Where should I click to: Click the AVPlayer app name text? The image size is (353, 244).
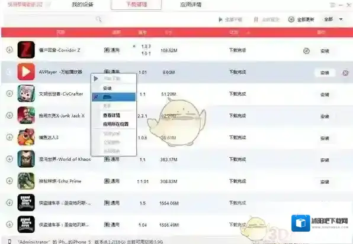tap(60, 72)
